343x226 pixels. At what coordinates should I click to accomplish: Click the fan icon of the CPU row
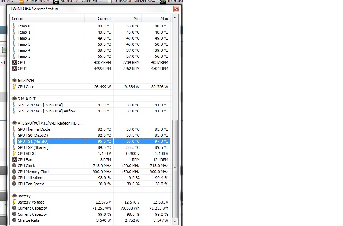click(x=14, y=62)
